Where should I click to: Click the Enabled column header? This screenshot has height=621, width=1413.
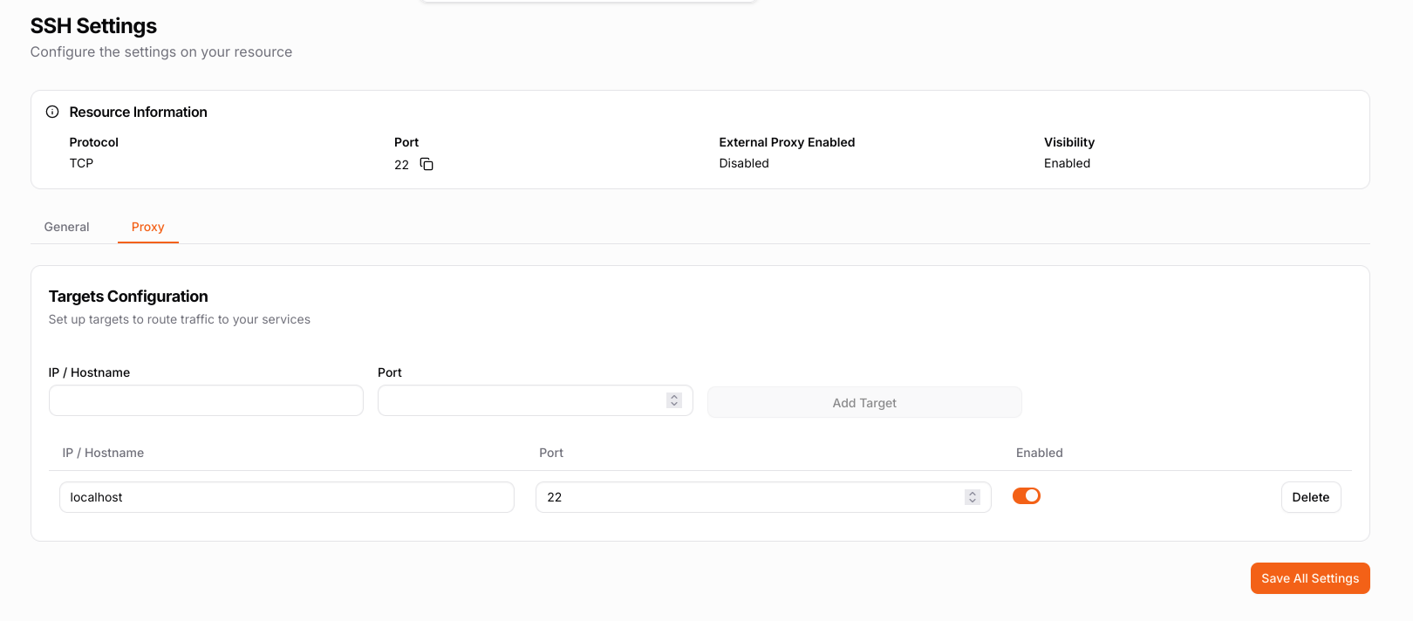pos(1039,453)
